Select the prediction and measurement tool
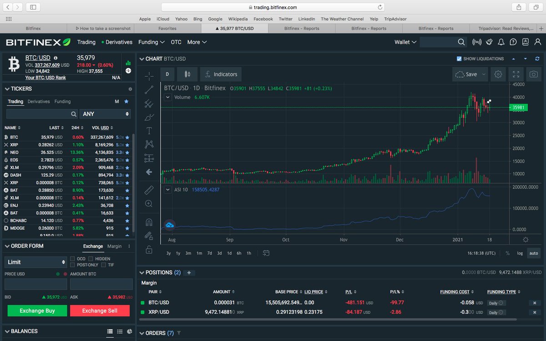 point(149,158)
